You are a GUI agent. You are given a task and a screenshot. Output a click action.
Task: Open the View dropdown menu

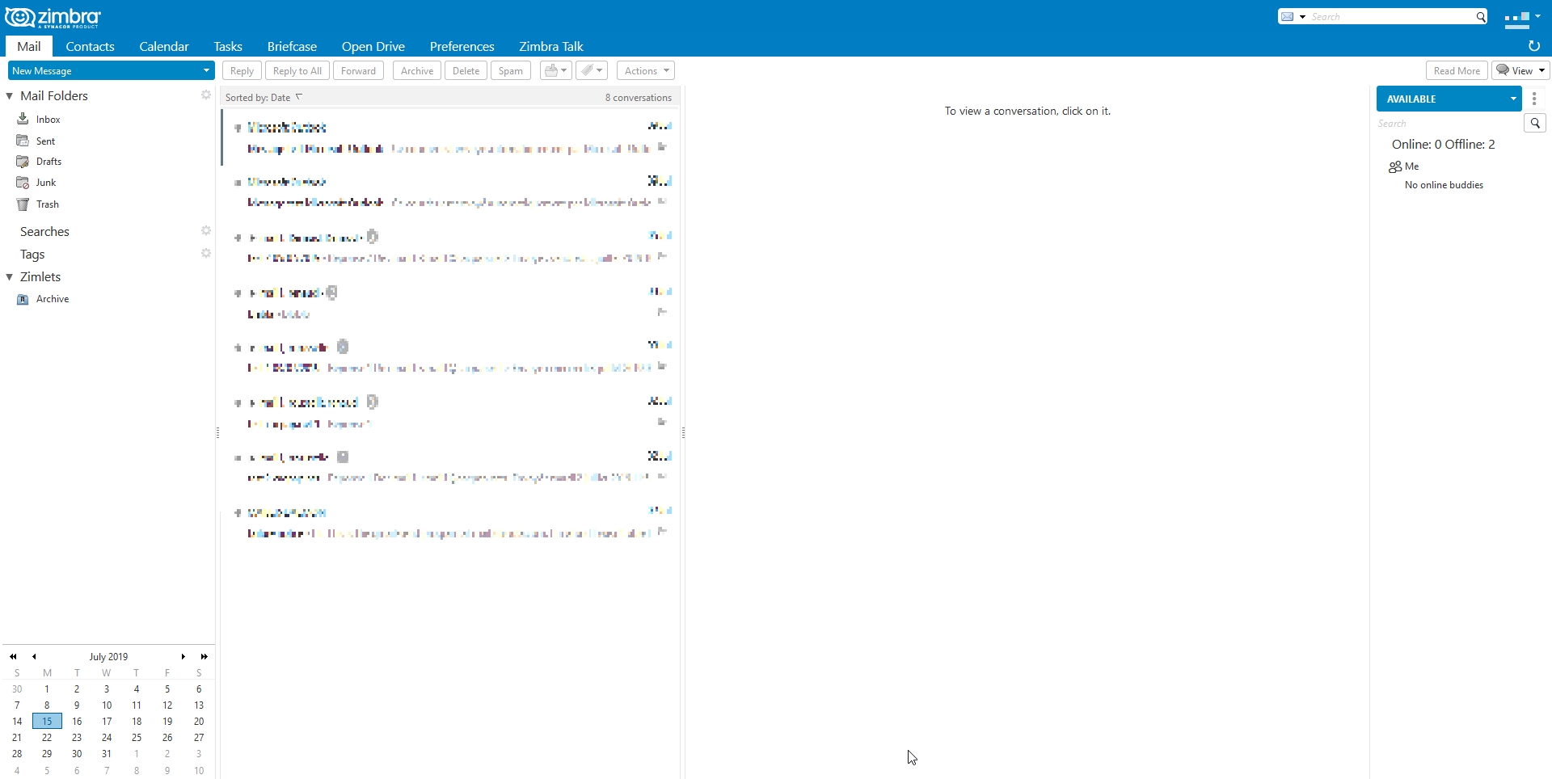pyautogui.click(x=1520, y=71)
